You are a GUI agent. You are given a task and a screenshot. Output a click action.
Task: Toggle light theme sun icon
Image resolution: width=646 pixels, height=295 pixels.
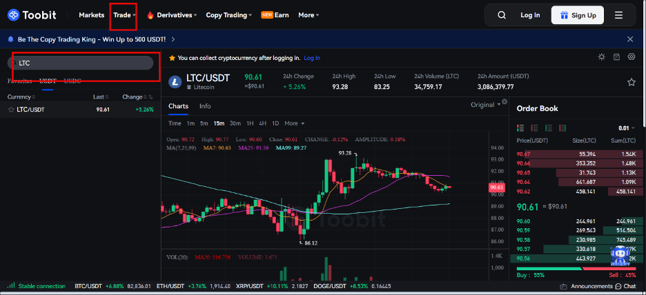pos(602,57)
